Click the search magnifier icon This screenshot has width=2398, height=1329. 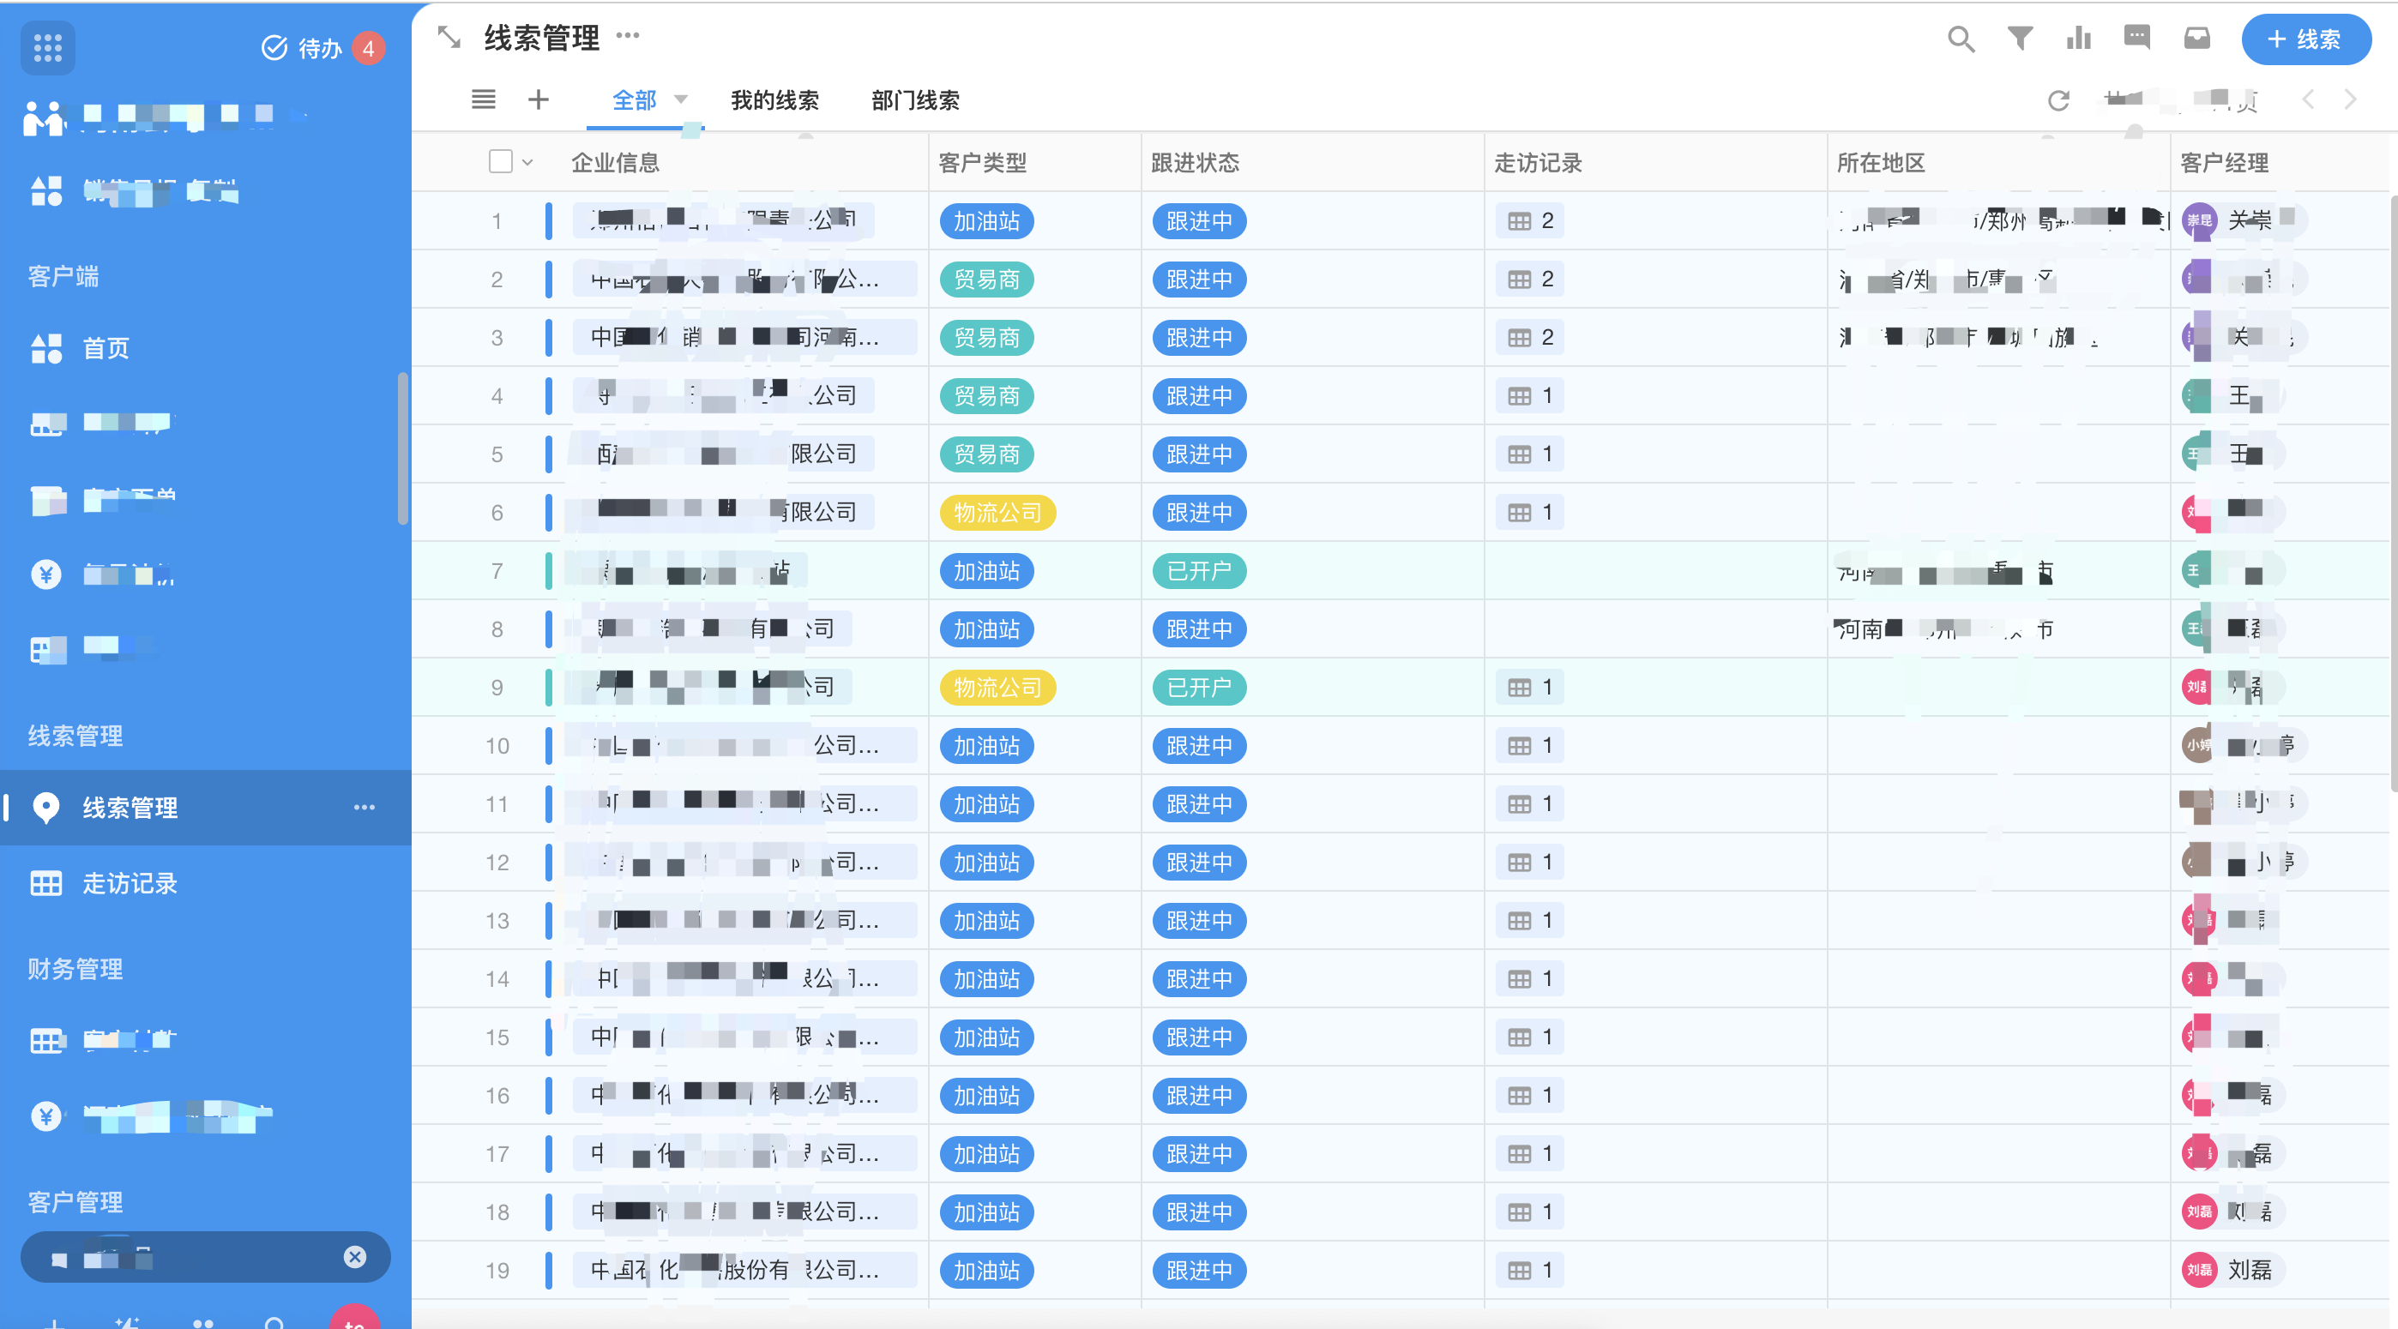coord(1961,39)
